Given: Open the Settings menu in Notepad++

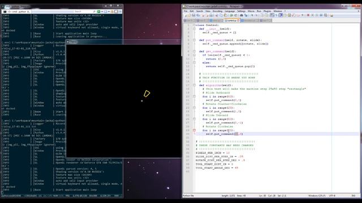Looking at the screenshot, I should click(x=242, y=11).
